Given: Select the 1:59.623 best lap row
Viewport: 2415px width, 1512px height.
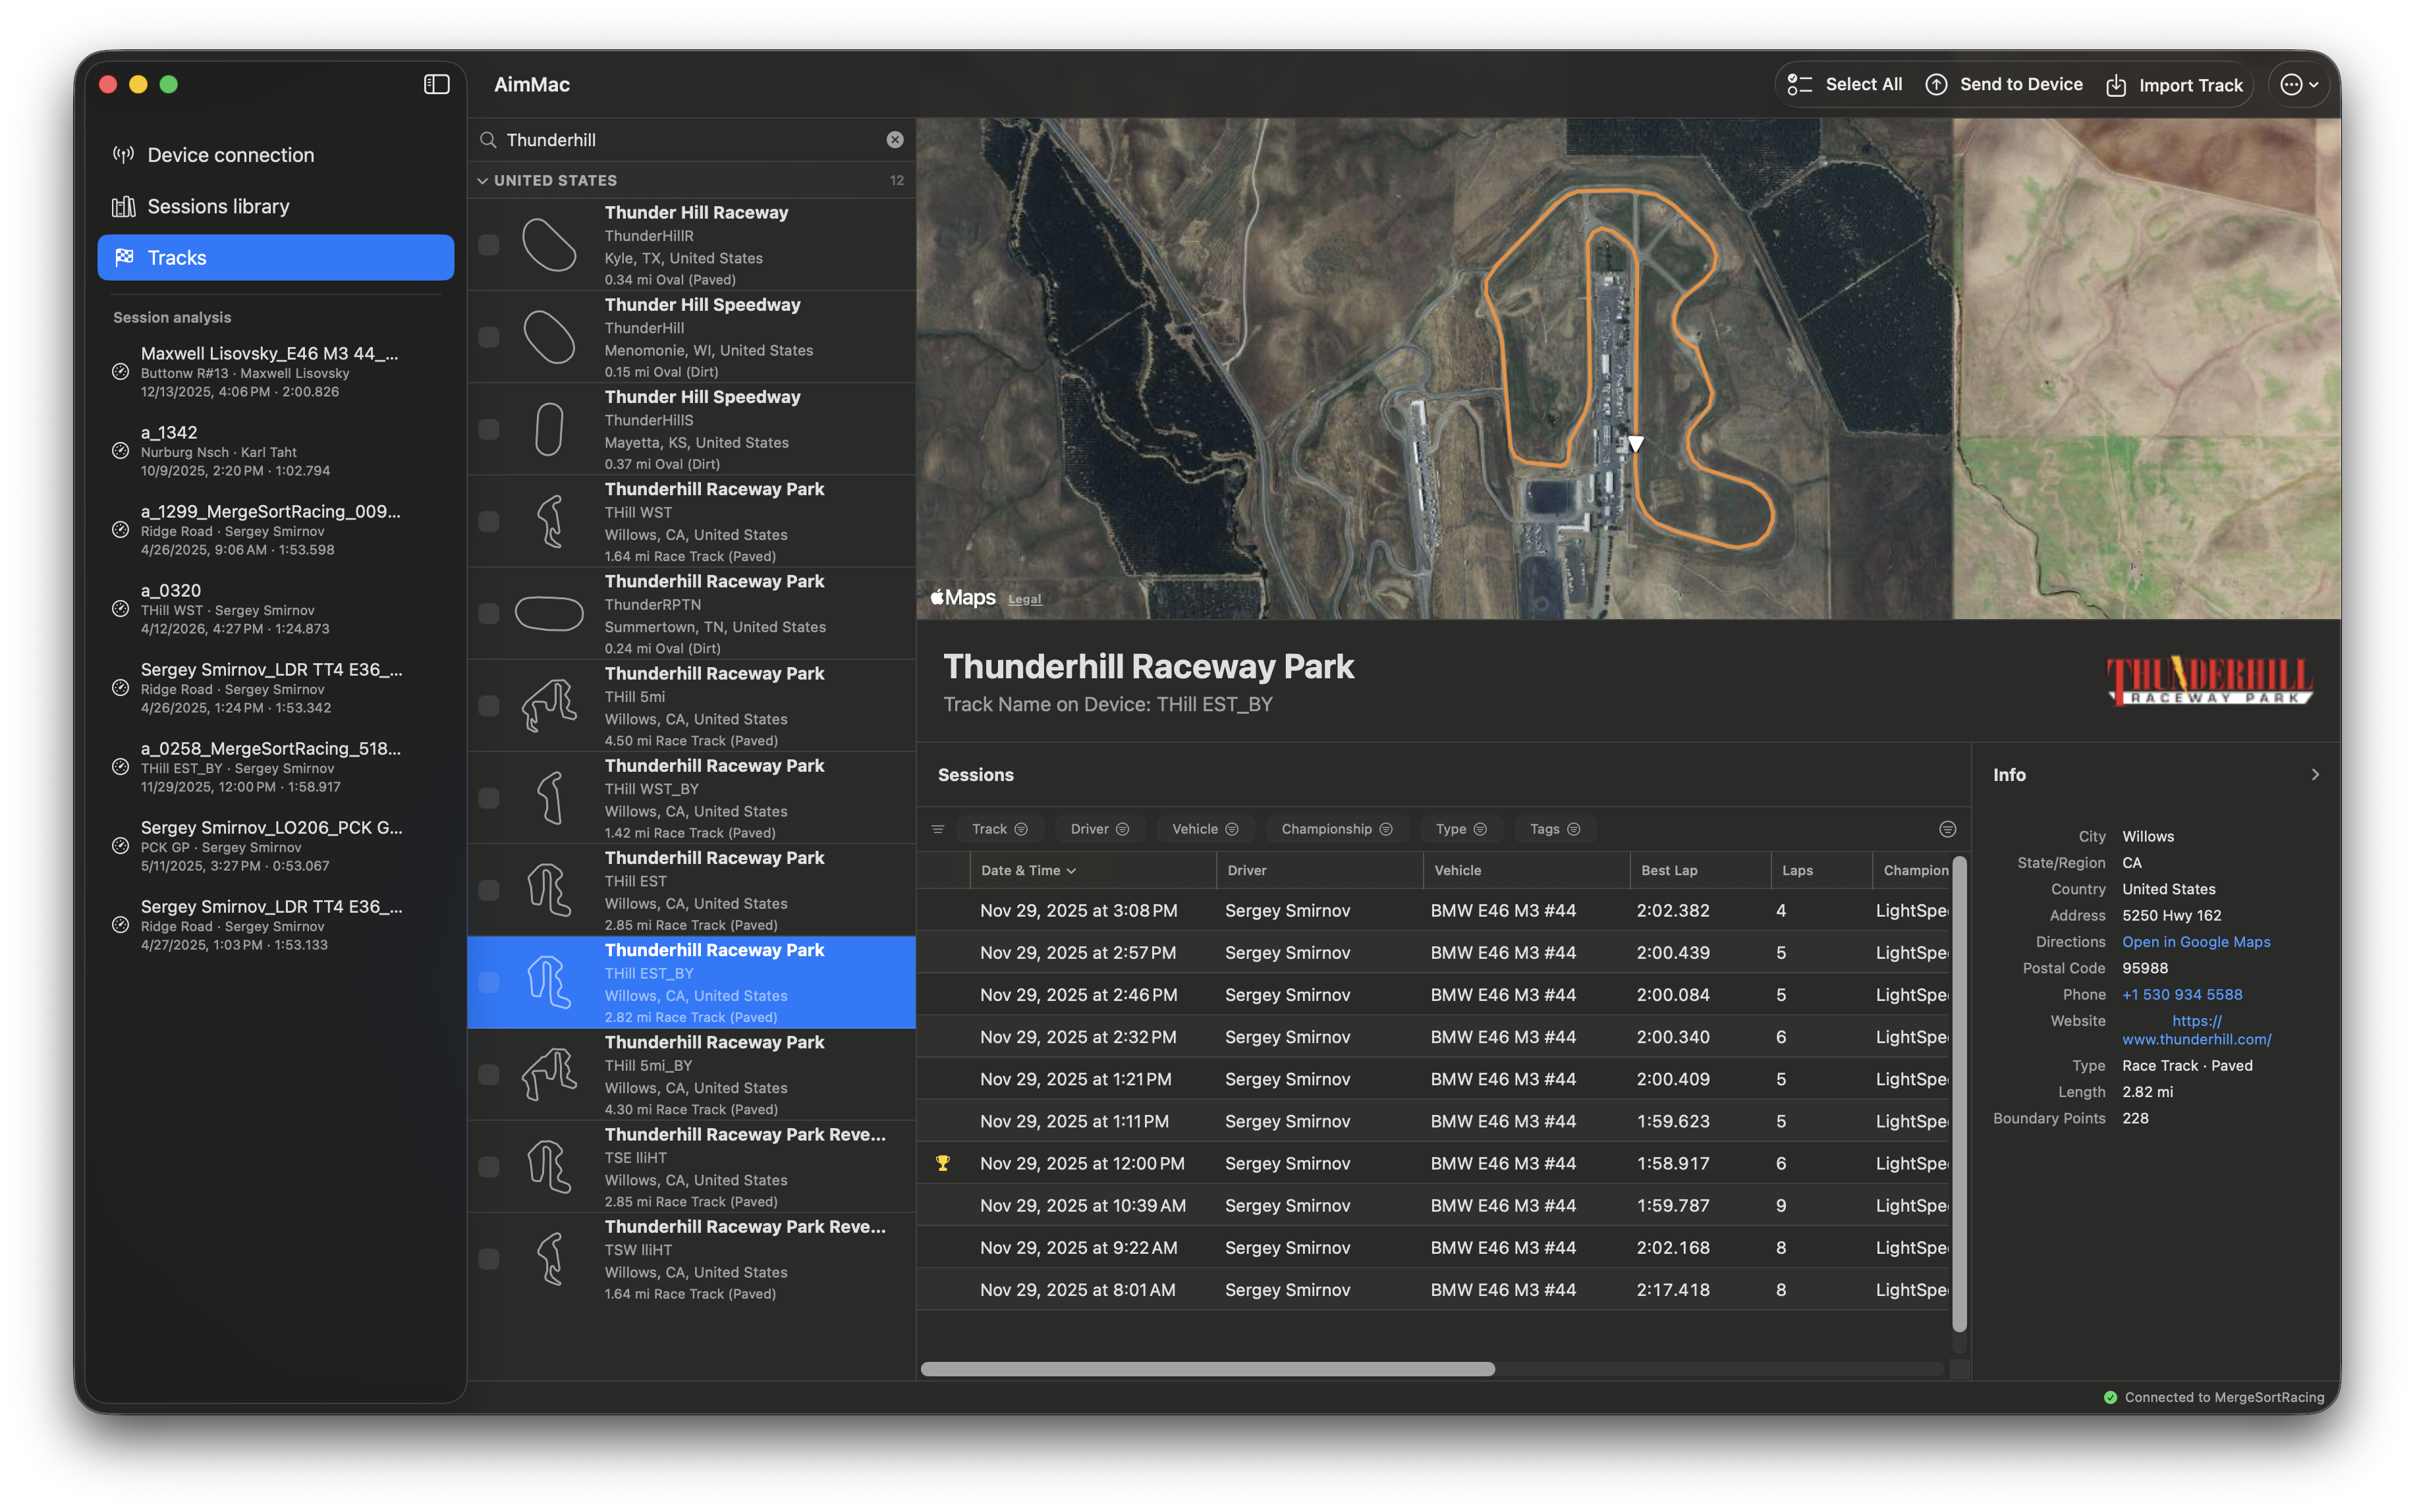Looking at the screenshot, I should (x=1435, y=1122).
